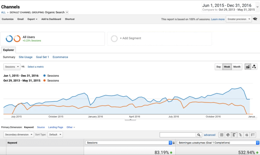Open the Greater precision dropdown
This screenshot has height=155, width=260.
tap(239, 19)
